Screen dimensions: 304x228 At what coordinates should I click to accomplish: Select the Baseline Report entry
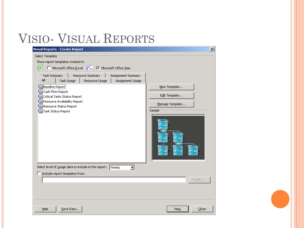coord(54,87)
